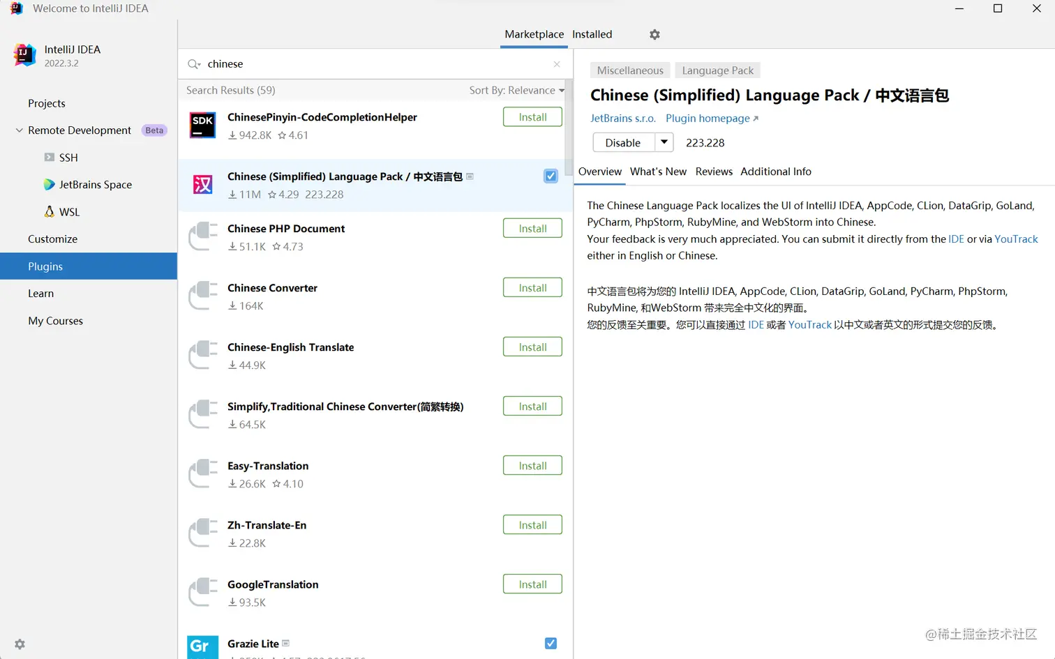
Task: Toggle the Grazie Lite enabled checkbox
Action: pyautogui.click(x=551, y=643)
